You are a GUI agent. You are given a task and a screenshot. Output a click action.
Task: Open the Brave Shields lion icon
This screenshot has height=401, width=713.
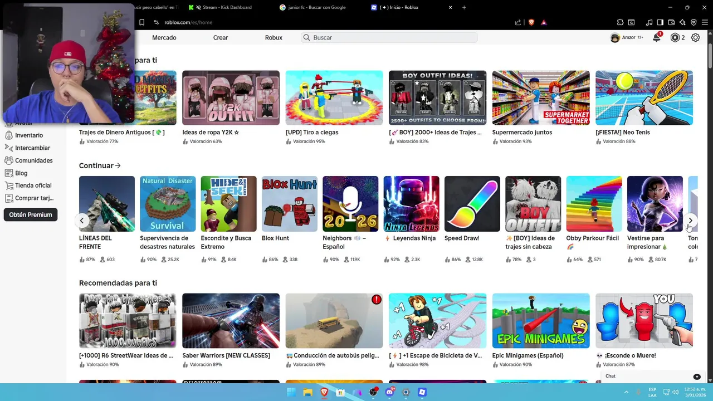(x=531, y=22)
